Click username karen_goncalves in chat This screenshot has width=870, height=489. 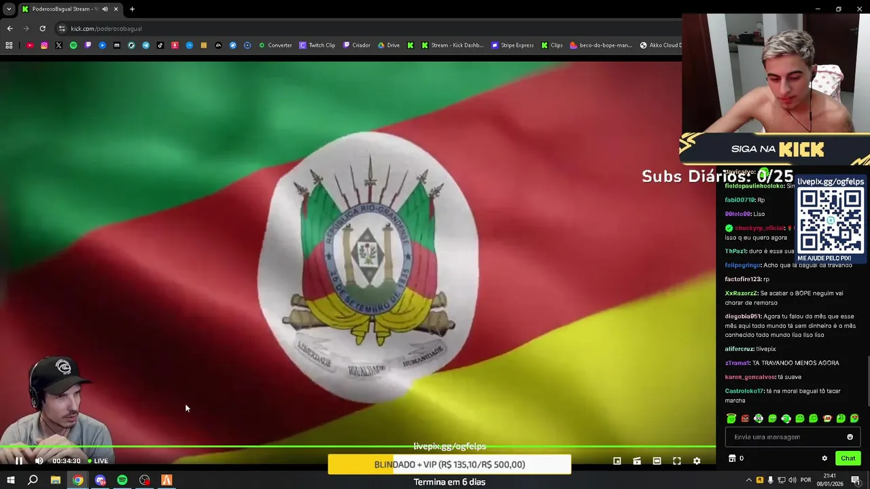[x=750, y=377]
